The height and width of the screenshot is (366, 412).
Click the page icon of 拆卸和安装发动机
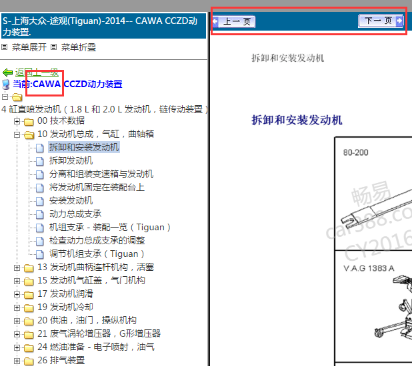tap(40, 148)
